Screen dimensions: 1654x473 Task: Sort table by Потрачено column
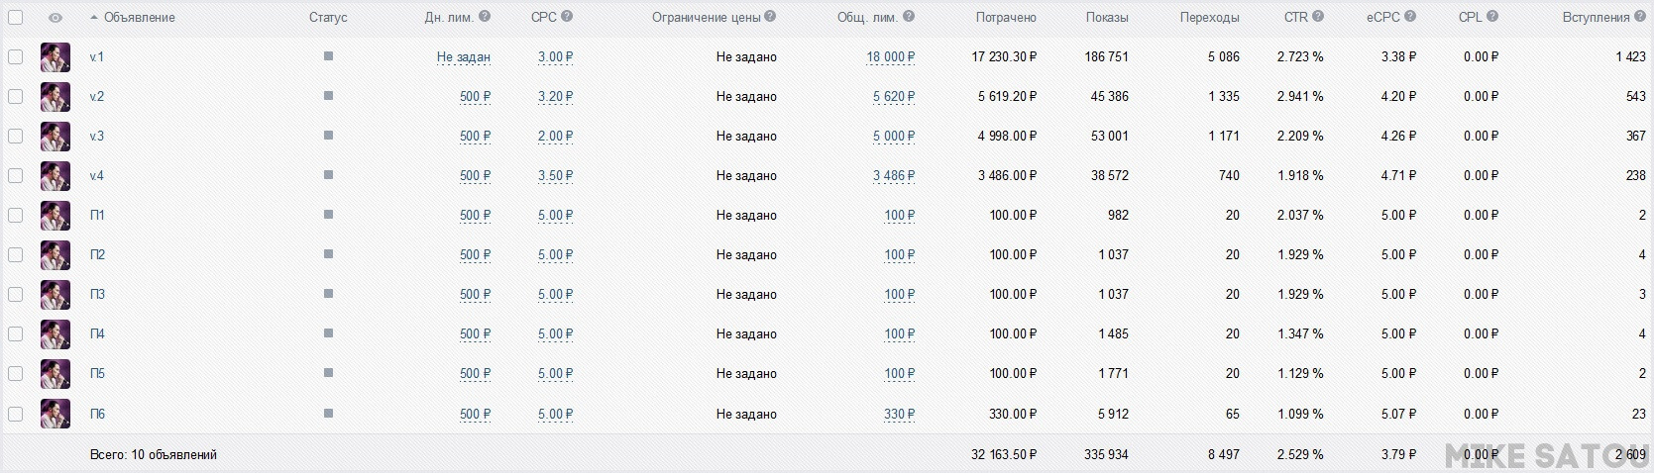tap(1006, 18)
